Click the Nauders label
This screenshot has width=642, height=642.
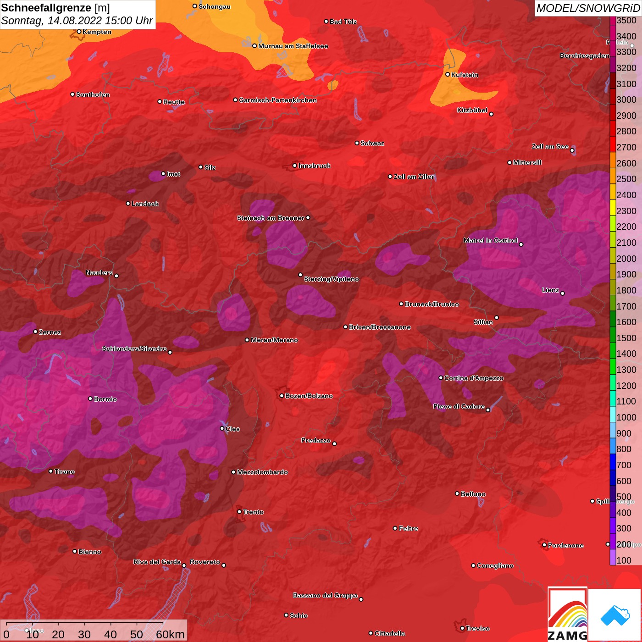tap(99, 272)
